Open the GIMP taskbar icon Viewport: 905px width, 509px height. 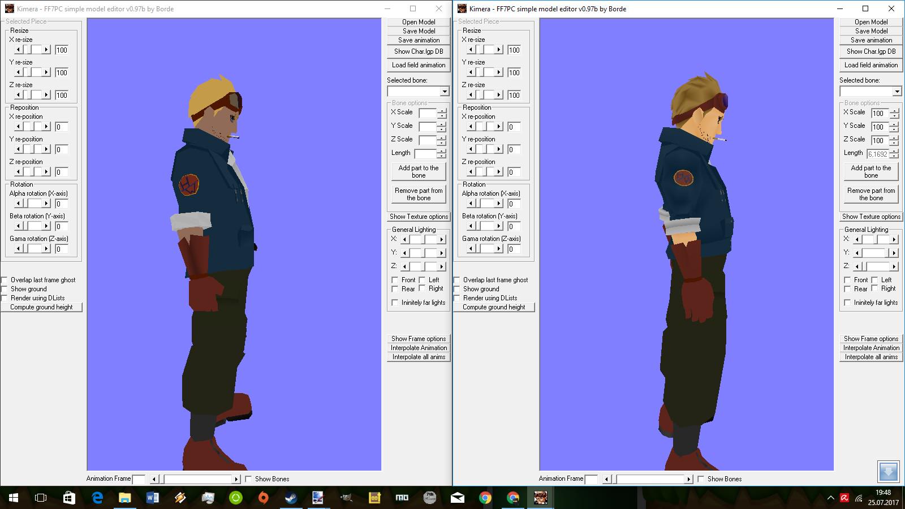coord(347,498)
